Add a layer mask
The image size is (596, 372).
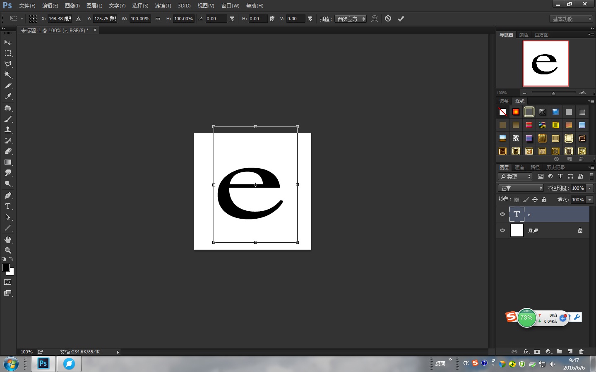click(537, 352)
